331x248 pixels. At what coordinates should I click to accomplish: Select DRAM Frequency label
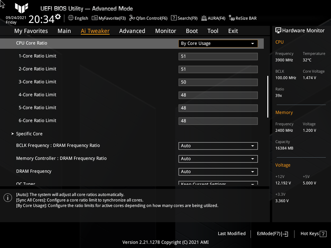click(x=34, y=171)
